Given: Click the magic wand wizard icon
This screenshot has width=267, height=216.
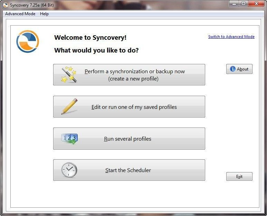Looking at the screenshot, I should pos(69,75).
